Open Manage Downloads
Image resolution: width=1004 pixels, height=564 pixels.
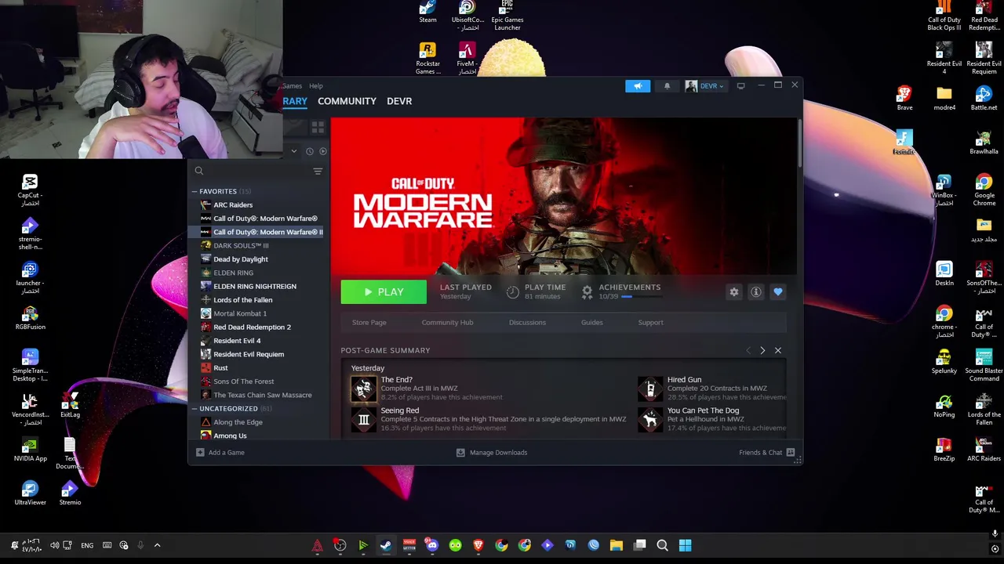coord(492,452)
